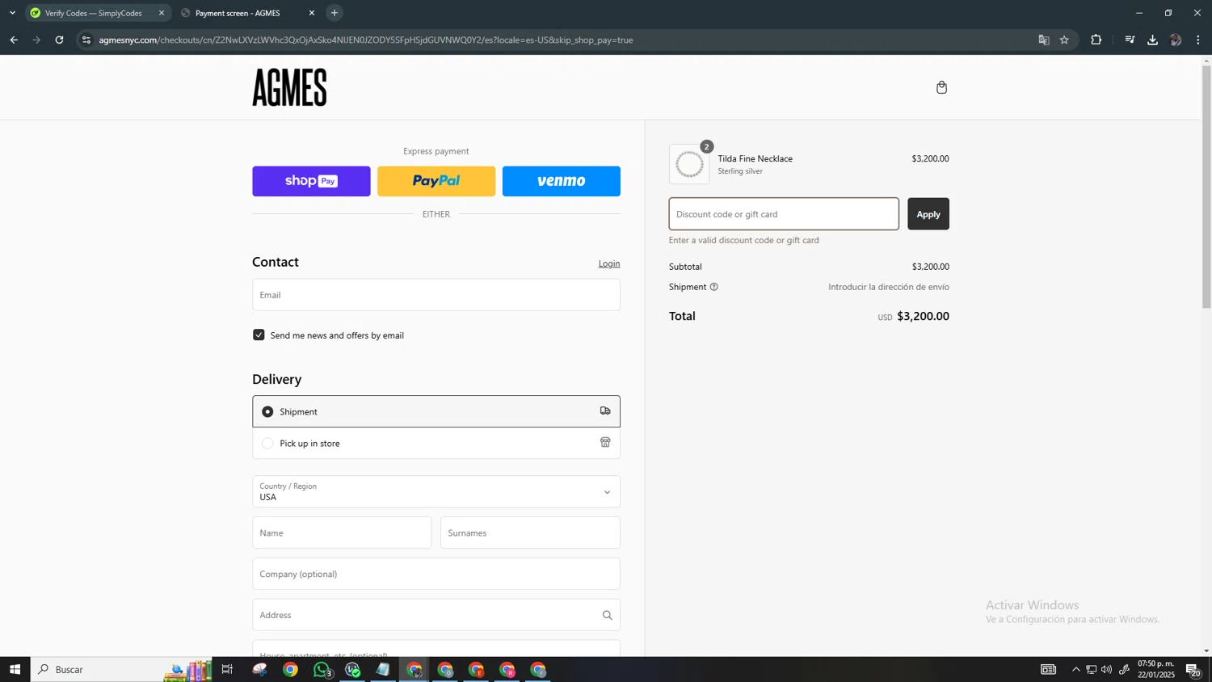
Task: Open the first Chrome icon in taskbar
Action: coord(290,669)
